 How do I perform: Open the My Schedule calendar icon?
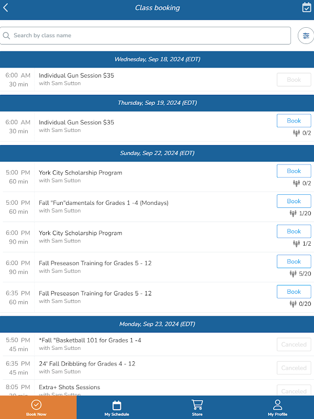point(117,405)
